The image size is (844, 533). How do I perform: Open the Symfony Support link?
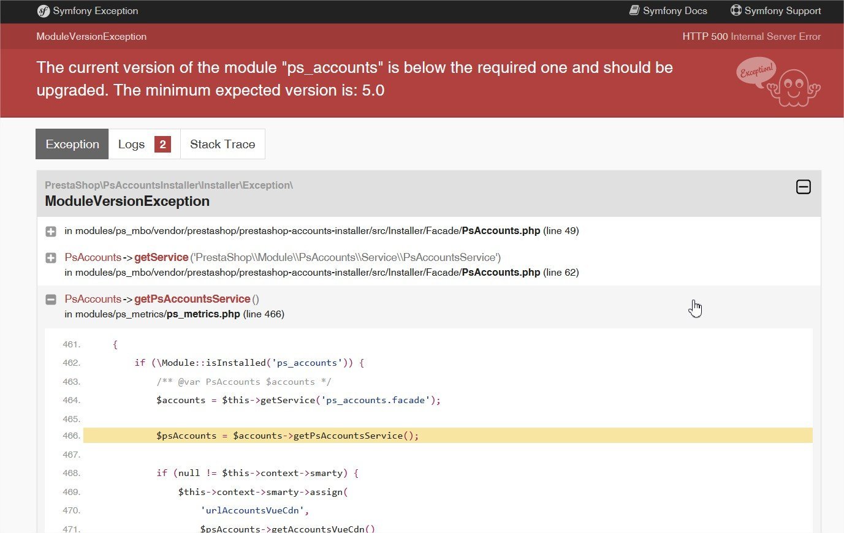[776, 10]
